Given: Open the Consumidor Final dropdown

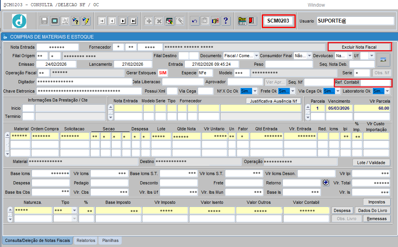Looking at the screenshot, I should pyautogui.click(x=309, y=56).
